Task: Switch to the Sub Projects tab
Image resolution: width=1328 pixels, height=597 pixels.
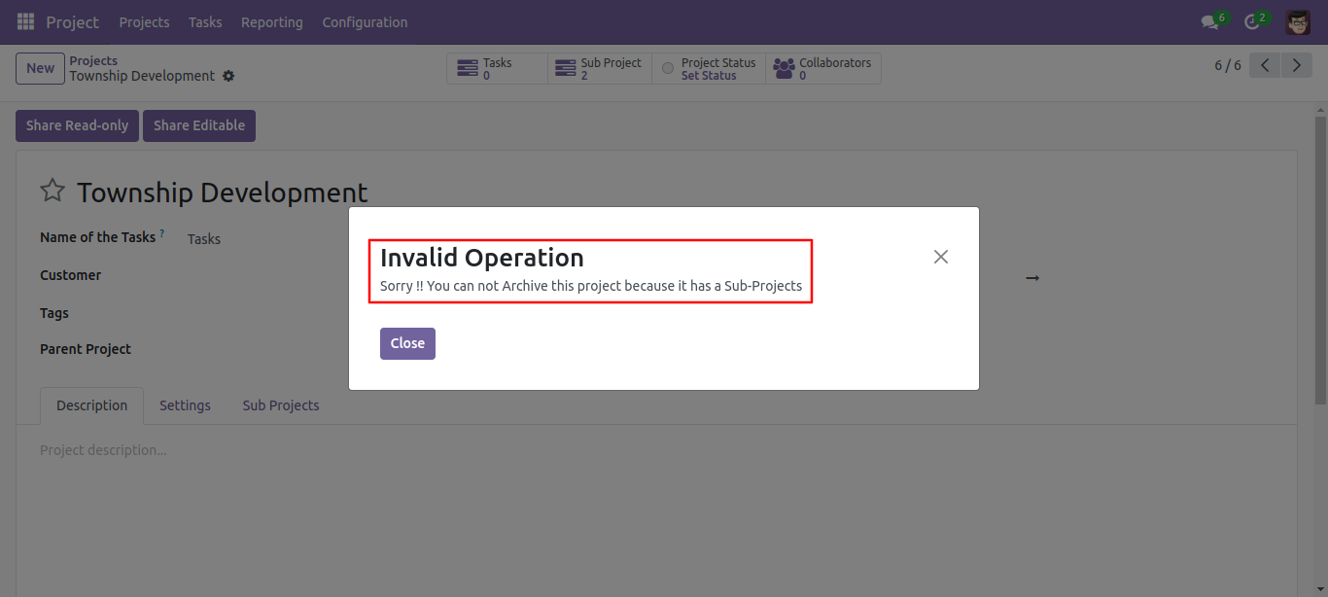Action: (x=281, y=405)
